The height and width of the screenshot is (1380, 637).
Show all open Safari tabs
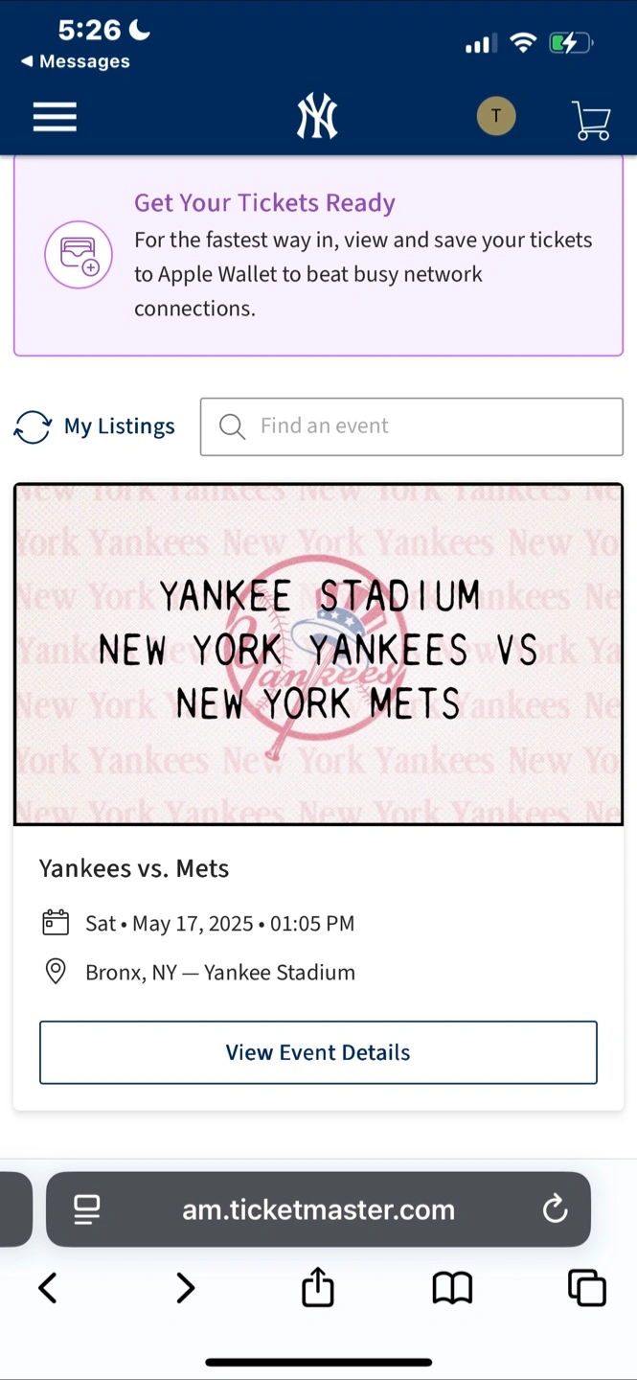(x=586, y=1288)
